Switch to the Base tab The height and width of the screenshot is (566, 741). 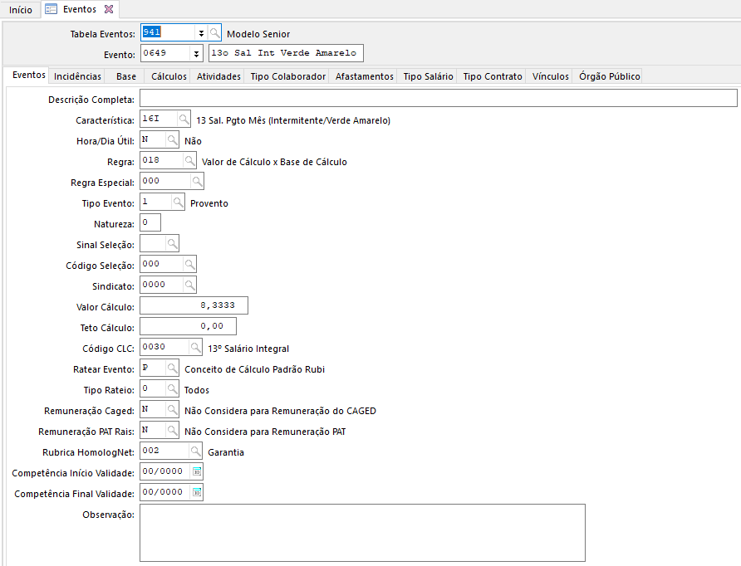(x=126, y=76)
